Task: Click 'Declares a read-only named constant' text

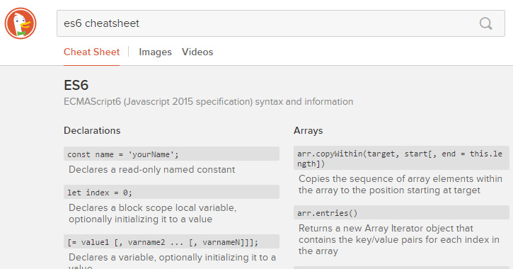Action: click(x=152, y=169)
